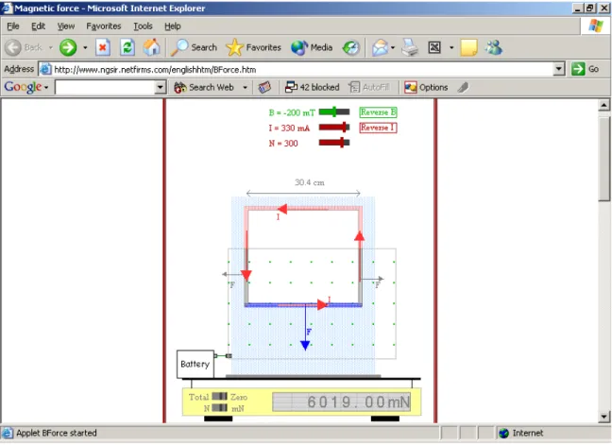Click the Applet BForce started status text
The width and height of the screenshot is (612, 445).
(57, 433)
